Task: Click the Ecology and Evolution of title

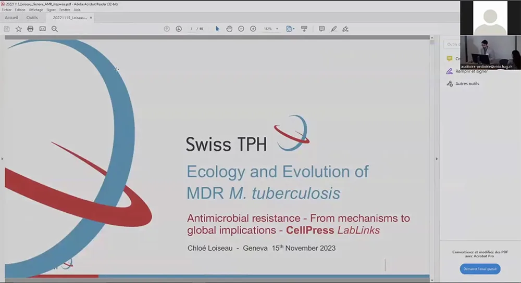Action: point(278,172)
